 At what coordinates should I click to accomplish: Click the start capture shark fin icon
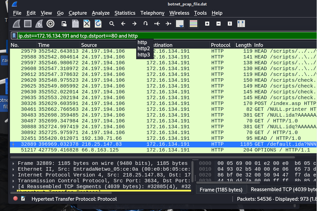pyautogui.click(x=17, y=24)
